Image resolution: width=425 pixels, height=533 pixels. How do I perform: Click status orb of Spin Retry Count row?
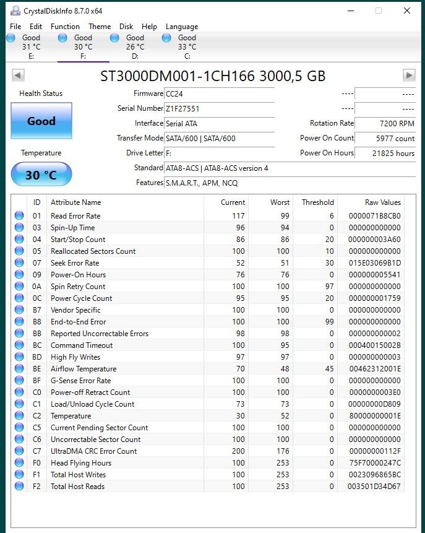(x=19, y=286)
